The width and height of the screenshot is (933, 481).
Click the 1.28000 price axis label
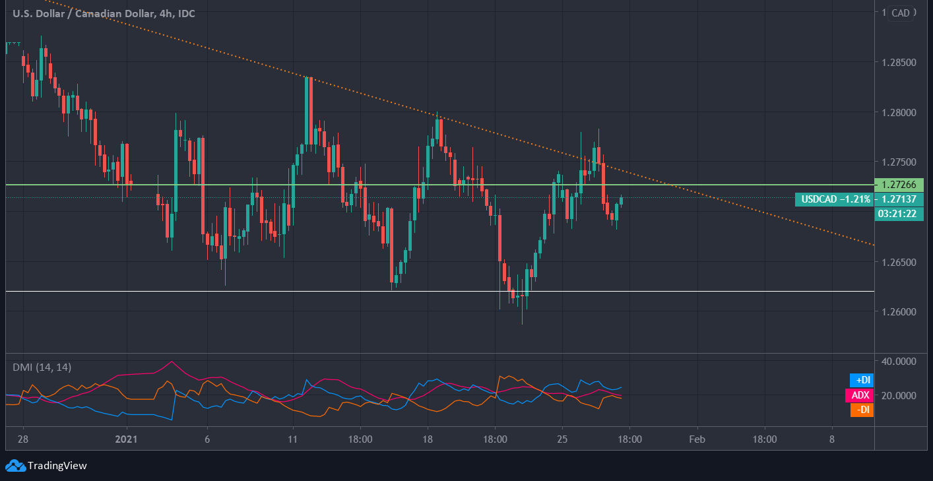[x=898, y=112]
